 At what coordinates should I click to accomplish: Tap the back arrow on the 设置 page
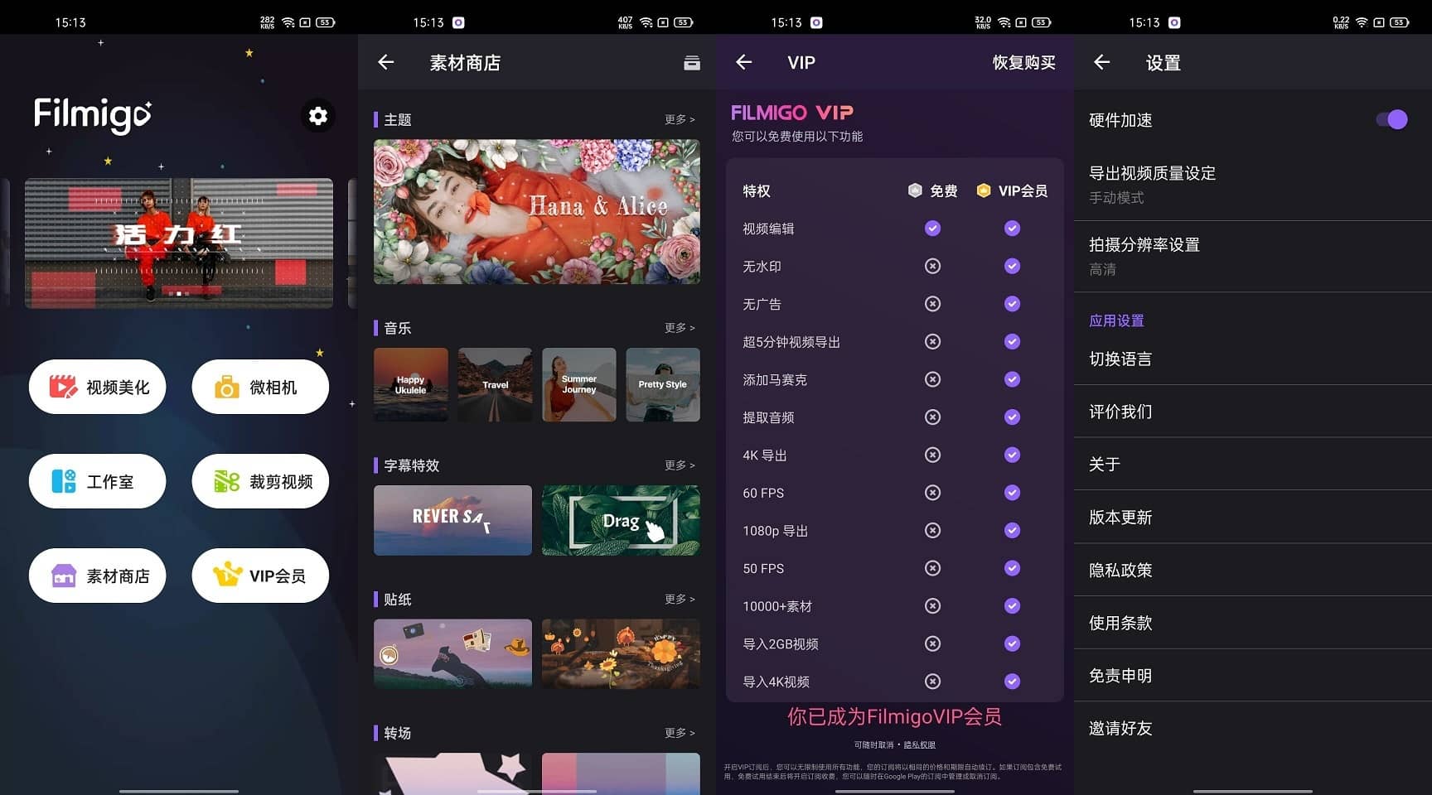coord(1101,62)
